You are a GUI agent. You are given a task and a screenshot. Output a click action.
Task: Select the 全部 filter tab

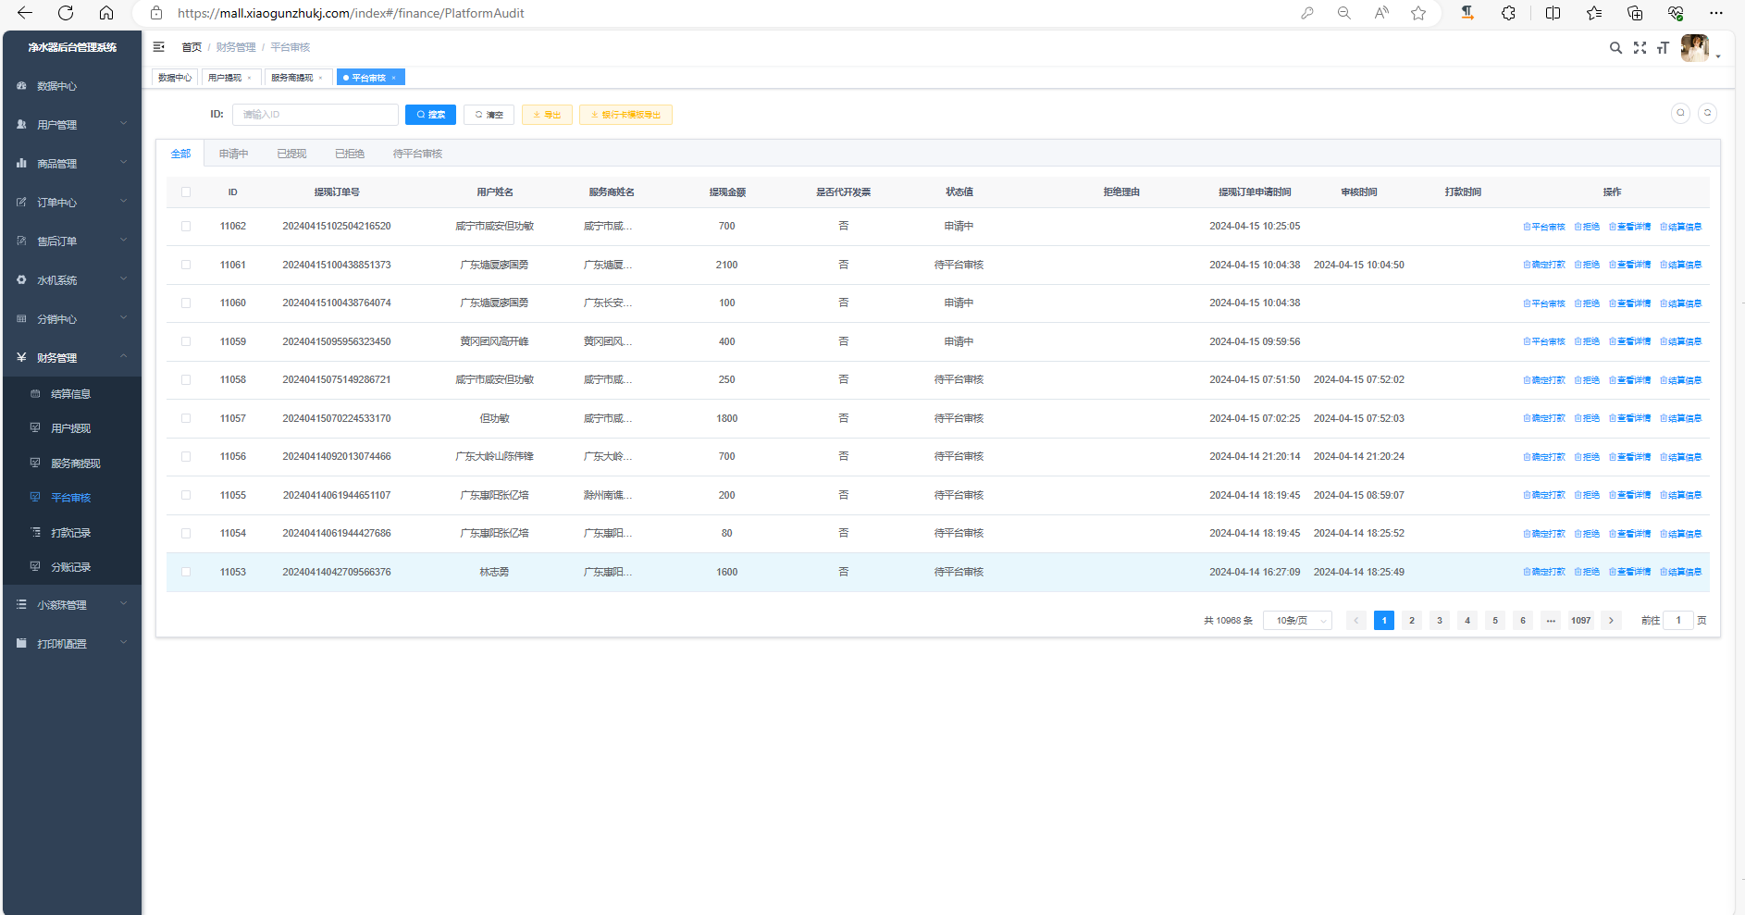180,154
